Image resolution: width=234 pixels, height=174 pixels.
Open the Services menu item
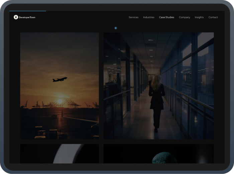click(x=134, y=17)
